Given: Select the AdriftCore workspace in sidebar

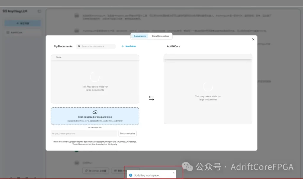Looking at the screenshot, I should pos(23,33).
